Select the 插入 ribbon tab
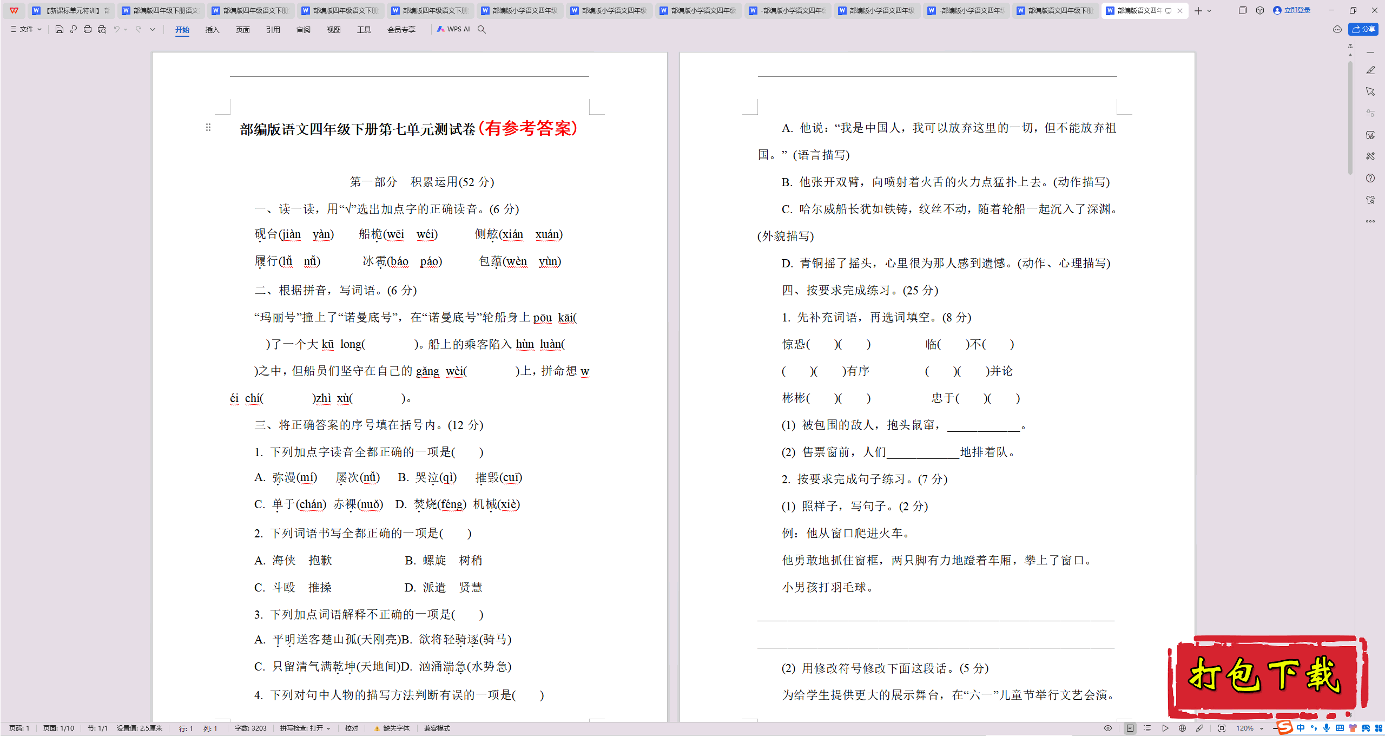The width and height of the screenshot is (1385, 736). point(213,30)
